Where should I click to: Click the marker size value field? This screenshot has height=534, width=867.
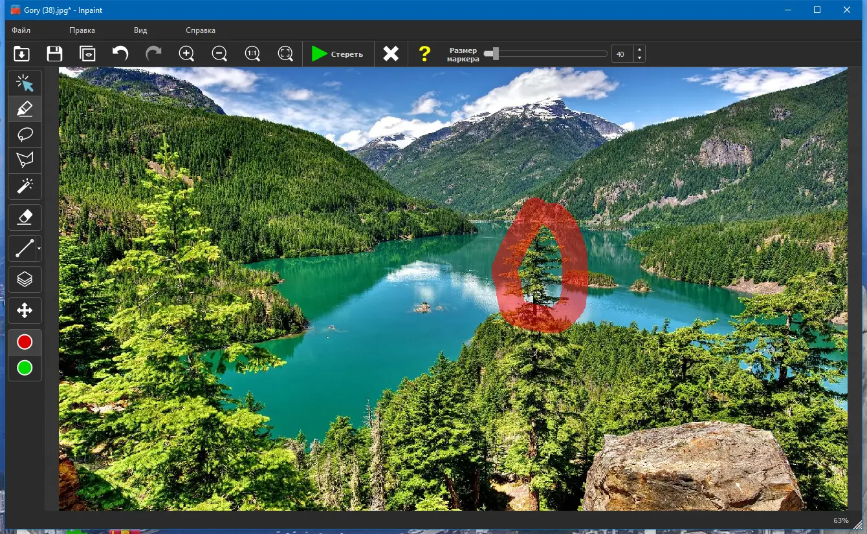click(x=622, y=54)
